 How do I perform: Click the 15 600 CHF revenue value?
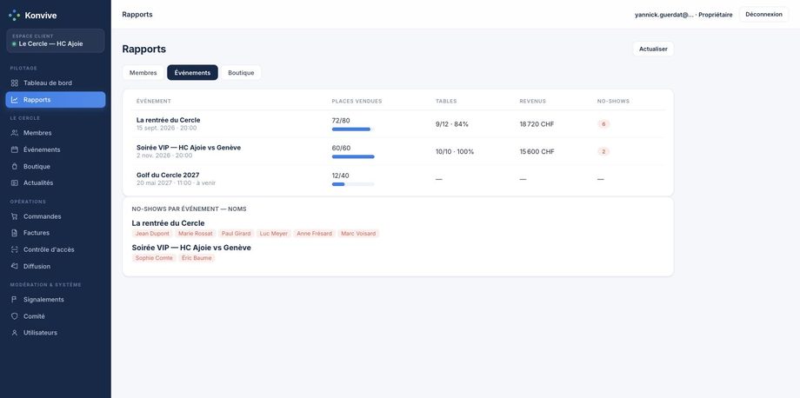(537, 152)
